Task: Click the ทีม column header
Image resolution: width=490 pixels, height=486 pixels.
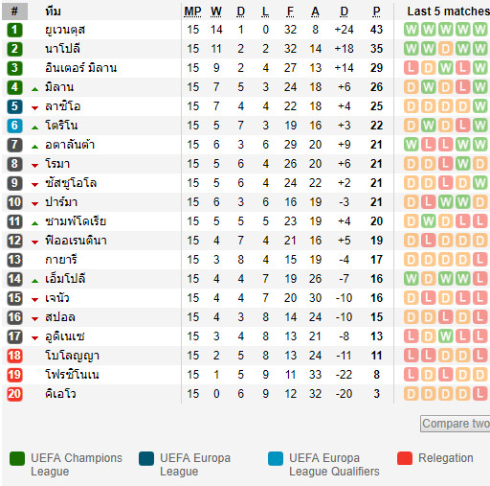Action: point(53,12)
